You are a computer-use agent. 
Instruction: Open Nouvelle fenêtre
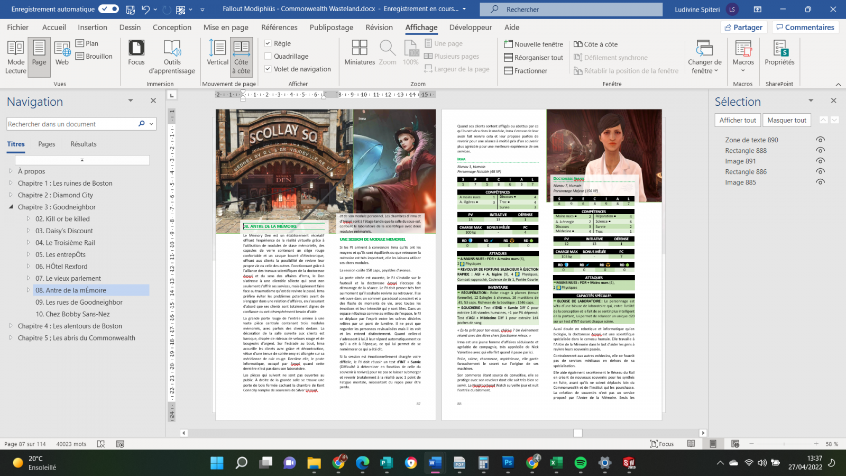pyautogui.click(x=534, y=44)
